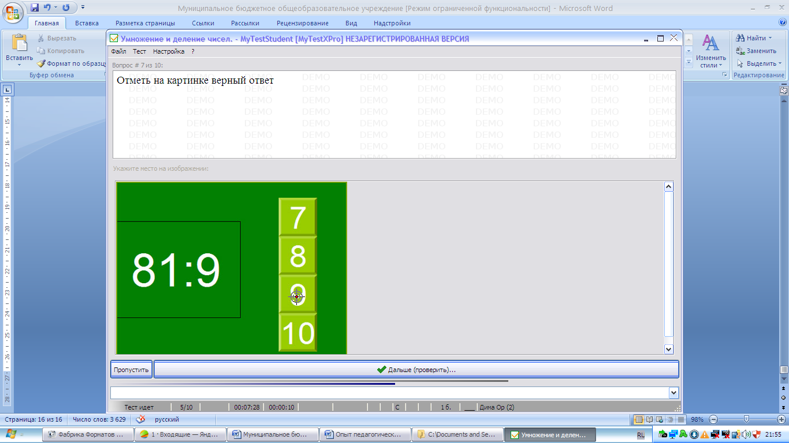
Task: Click the 98% zoom level
Action: [x=697, y=419]
